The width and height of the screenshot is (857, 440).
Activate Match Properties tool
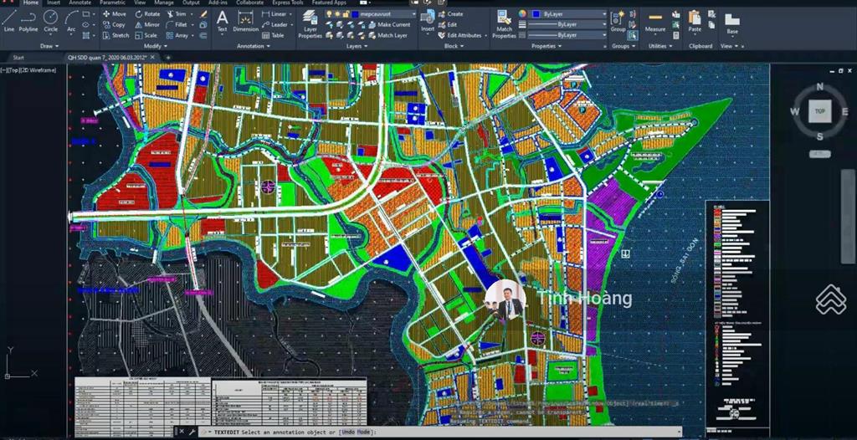pos(504,24)
